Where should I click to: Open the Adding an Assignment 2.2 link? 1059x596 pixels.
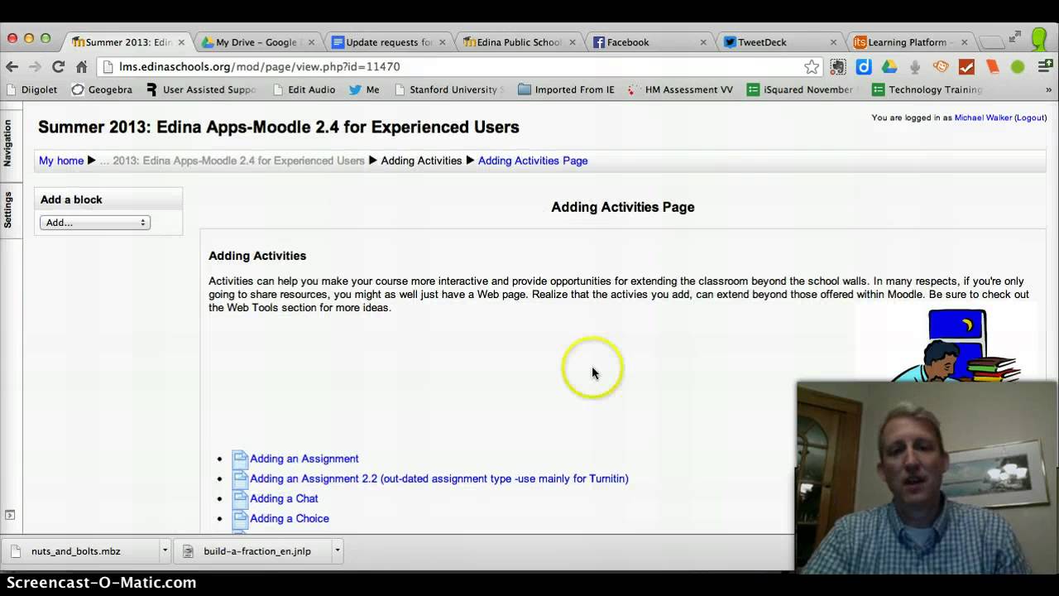439,478
